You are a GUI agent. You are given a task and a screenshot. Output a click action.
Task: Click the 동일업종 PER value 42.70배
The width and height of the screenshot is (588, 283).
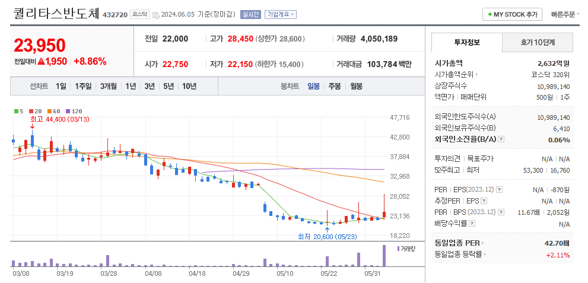(x=557, y=243)
